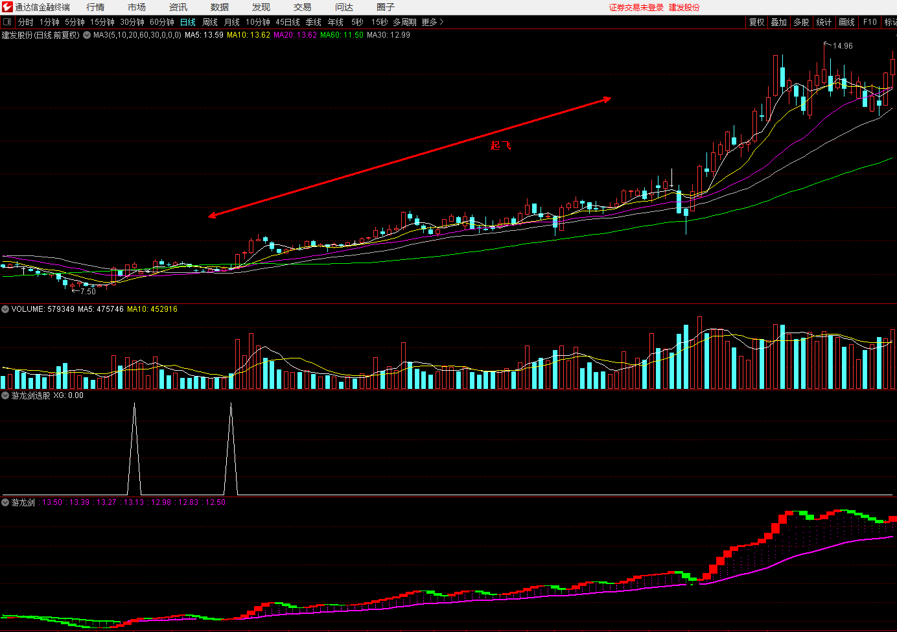Click the first 游龙剑选股 signal spike
The width and height of the screenshot is (897, 632).
point(134,449)
